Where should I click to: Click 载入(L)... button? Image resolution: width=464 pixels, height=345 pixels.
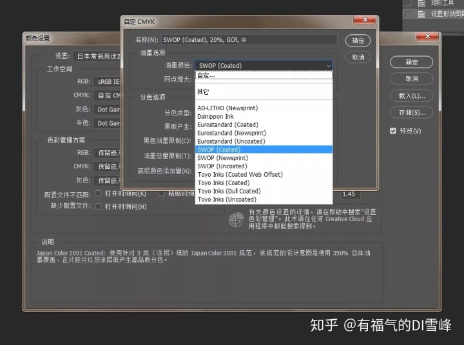tap(411, 95)
